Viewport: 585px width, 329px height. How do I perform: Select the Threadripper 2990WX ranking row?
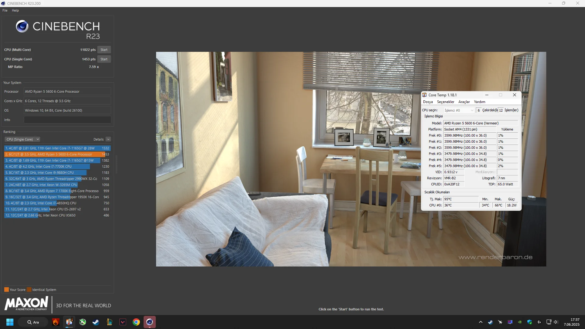[x=57, y=179]
